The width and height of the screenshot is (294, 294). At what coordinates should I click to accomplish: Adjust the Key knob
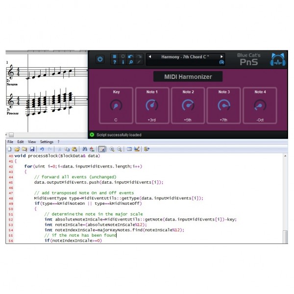click(x=116, y=105)
